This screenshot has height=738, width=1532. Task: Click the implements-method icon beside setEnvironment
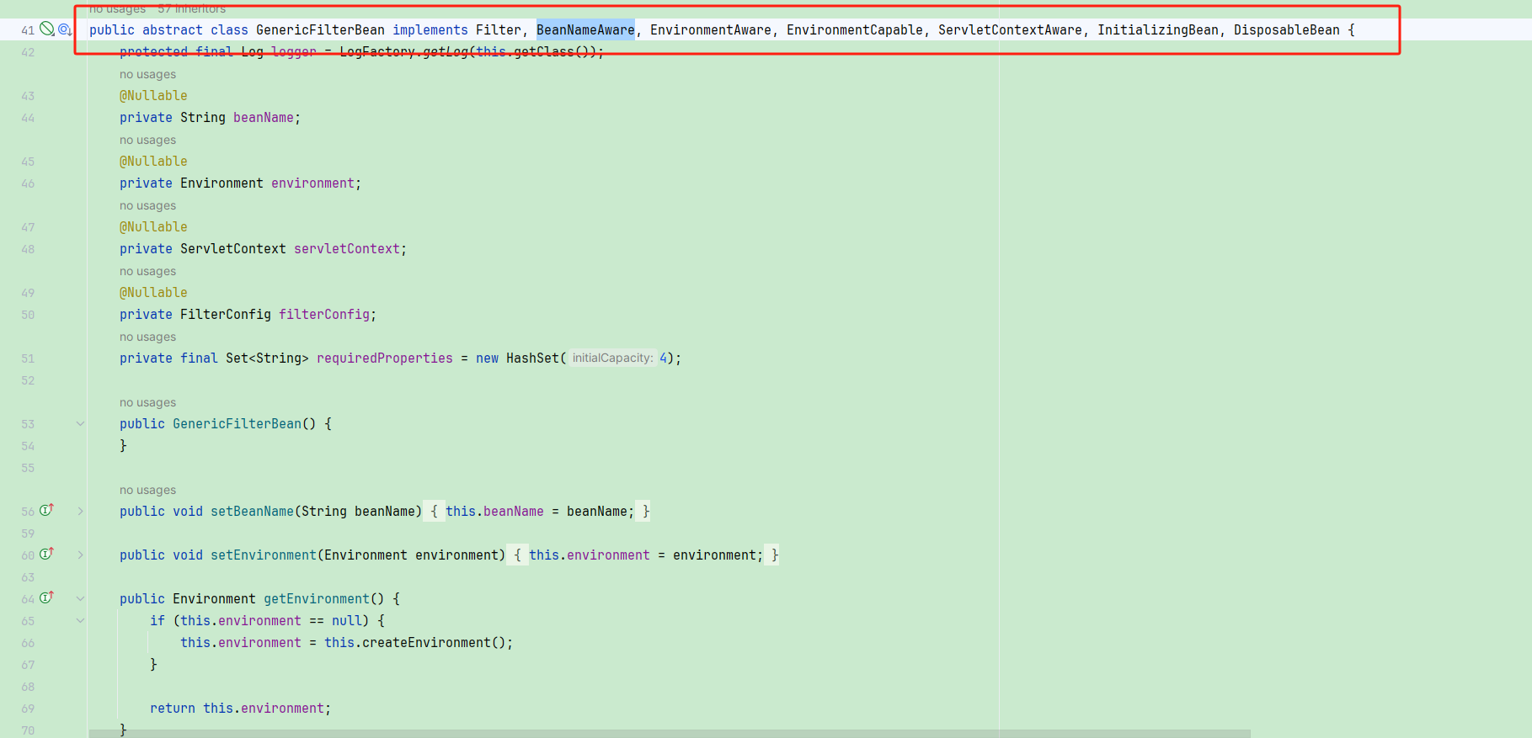pyautogui.click(x=47, y=554)
